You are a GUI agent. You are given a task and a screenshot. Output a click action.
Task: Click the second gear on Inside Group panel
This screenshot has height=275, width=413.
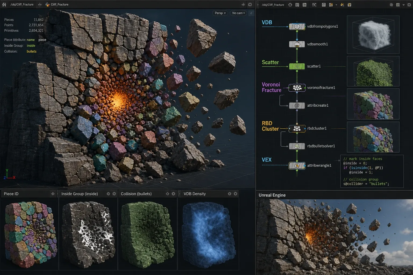click(114, 194)
